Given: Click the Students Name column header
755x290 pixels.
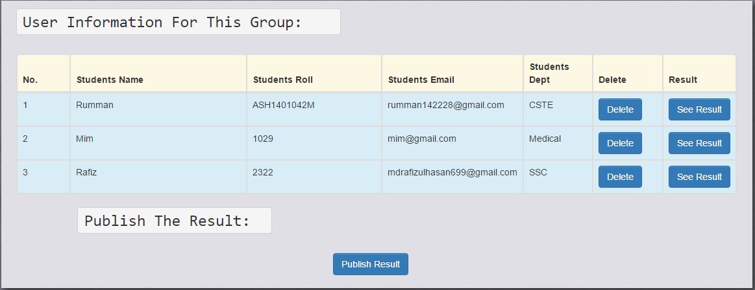Looking at the screenshot, I should (x=110, y=80).
